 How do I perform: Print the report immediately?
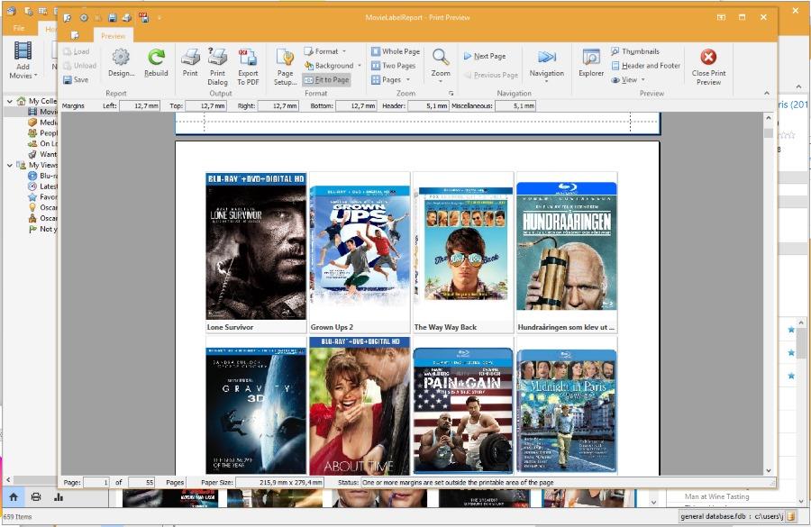pyautogui.click(x=190, y=62)
